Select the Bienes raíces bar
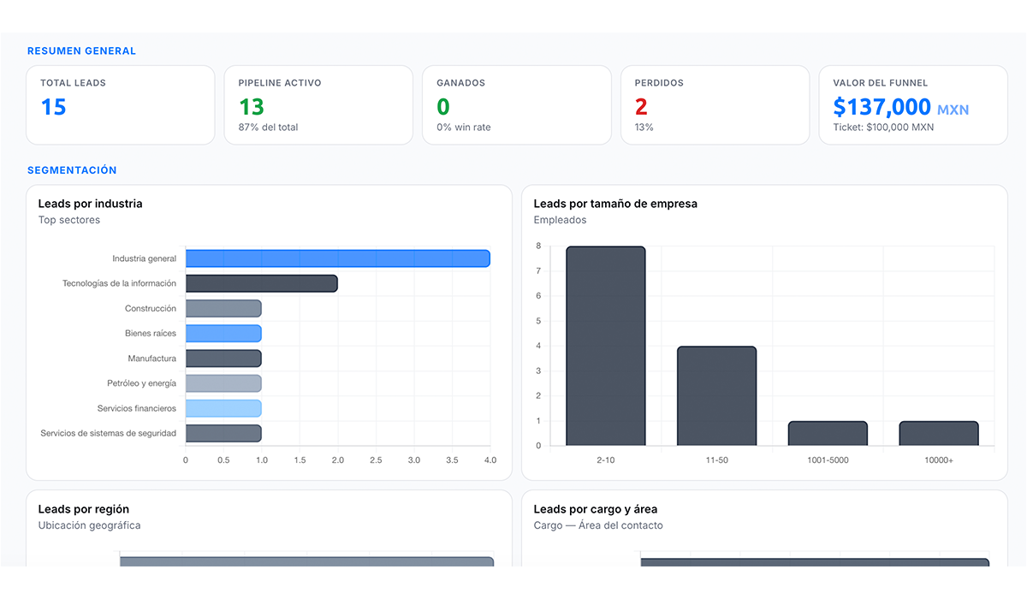The height and width of the screenshot is (599, 1027). tap(223, 334)
